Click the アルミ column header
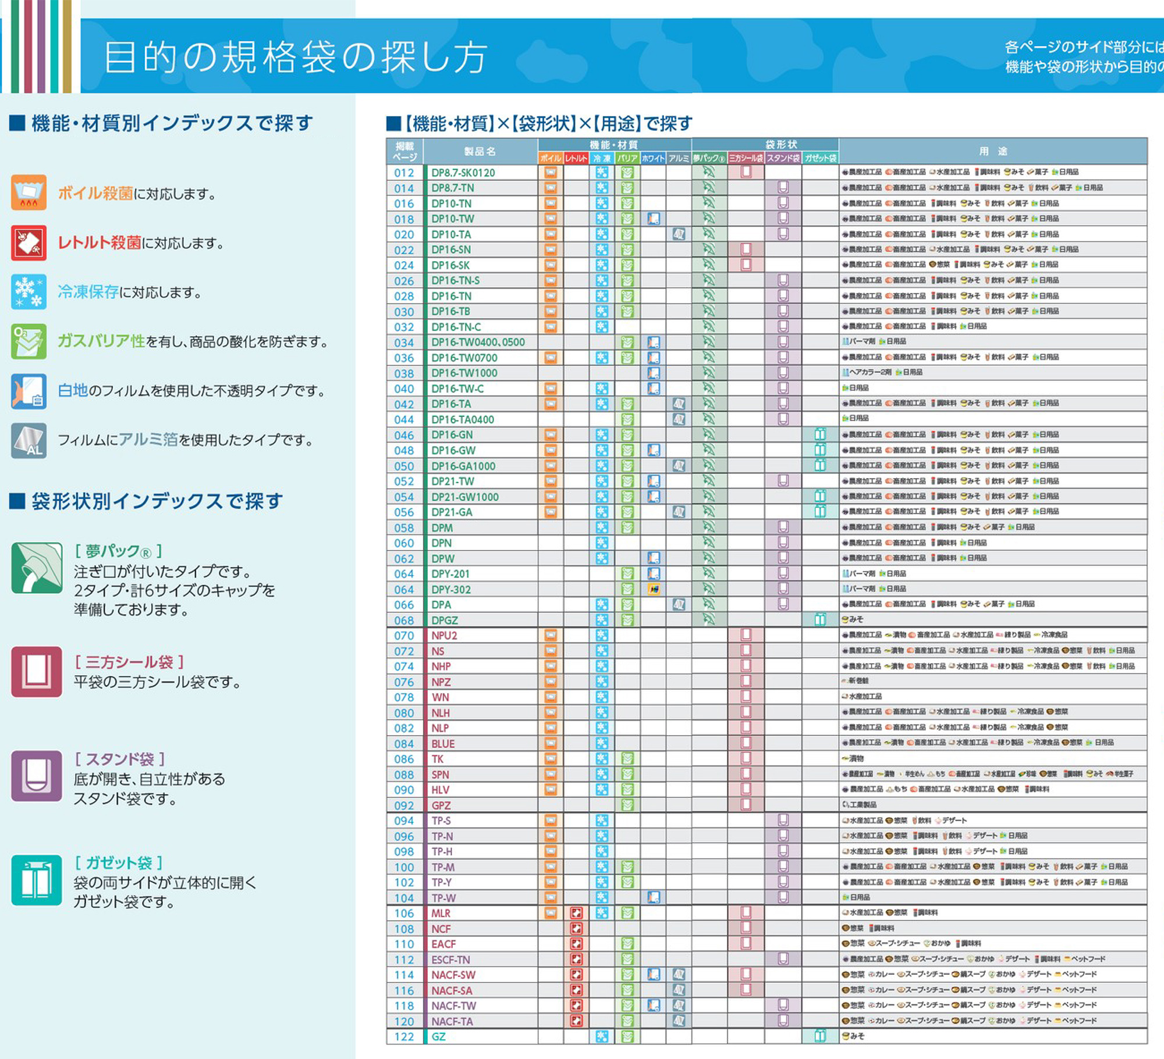Screen dimensions: 1164x1059 tap(679, 158)
